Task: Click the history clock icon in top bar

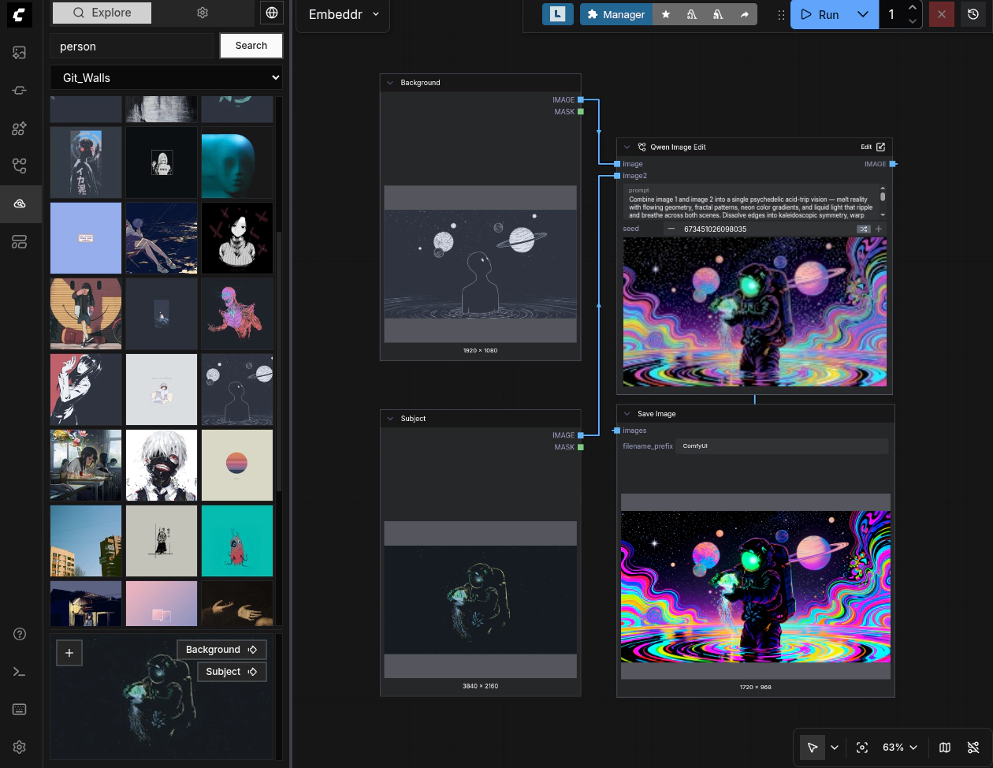Action: coord(973,14)
